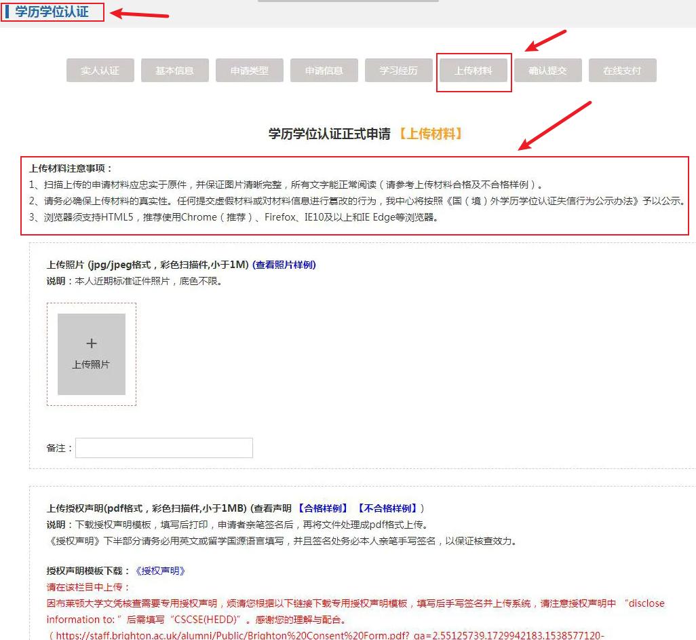Go to the 学习经历 step
The height and width of the screenshot is (640, 696).
(x=398, y=70)
